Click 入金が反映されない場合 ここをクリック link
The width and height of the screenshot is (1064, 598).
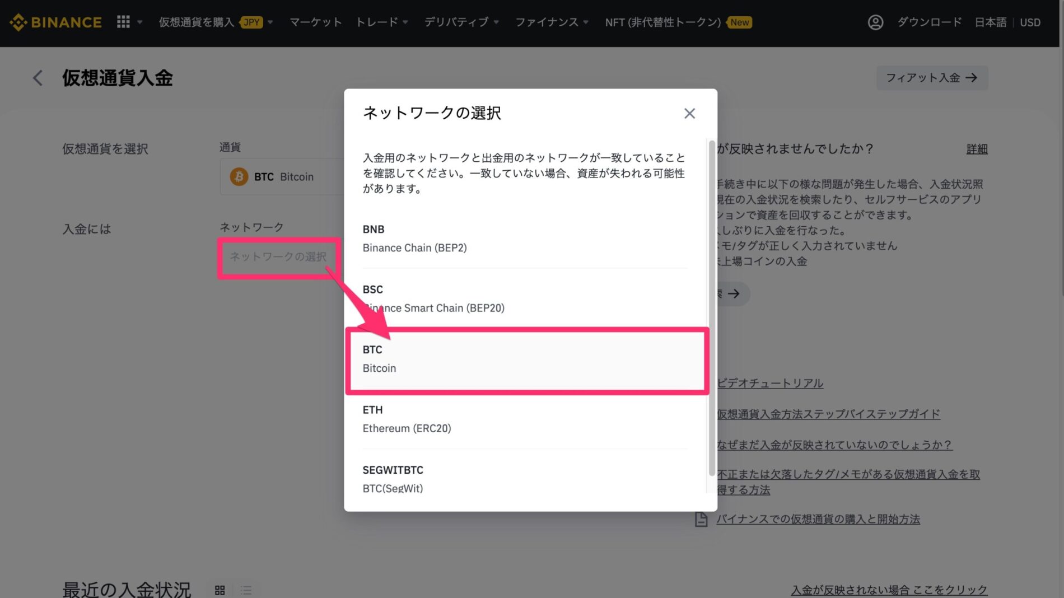click(x=889, y=590)
